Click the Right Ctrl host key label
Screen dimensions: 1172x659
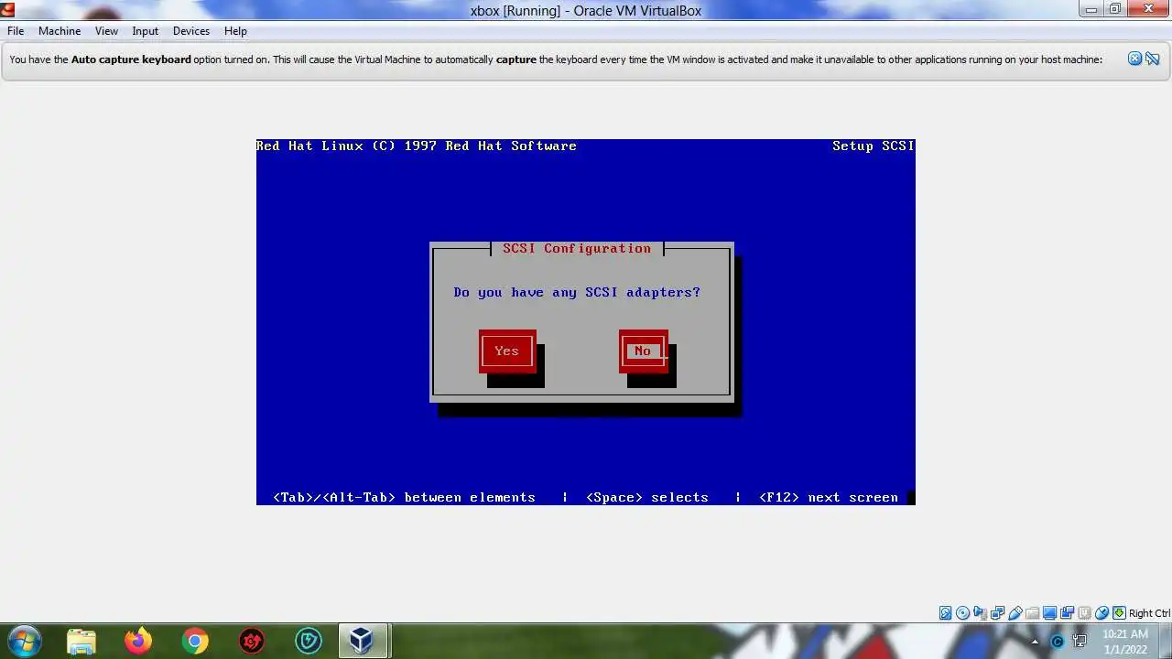(1149, 613)
